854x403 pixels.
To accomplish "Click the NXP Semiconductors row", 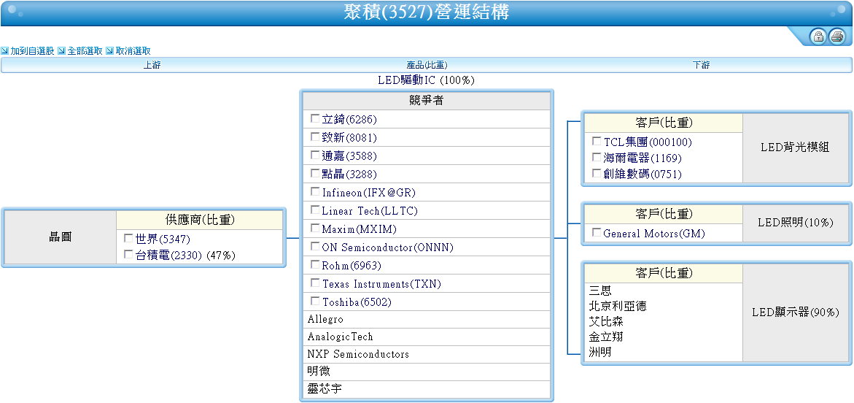I will [x=427, y=355].
